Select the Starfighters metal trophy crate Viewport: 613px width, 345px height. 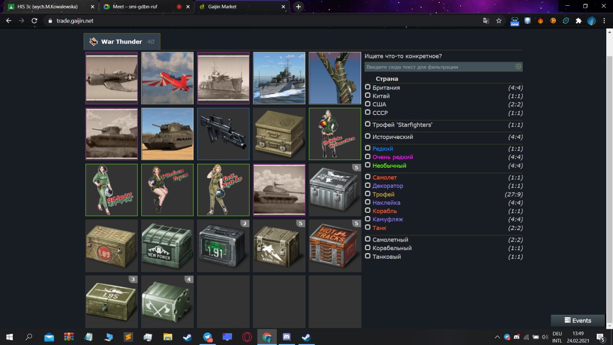[x=335, y=190]
